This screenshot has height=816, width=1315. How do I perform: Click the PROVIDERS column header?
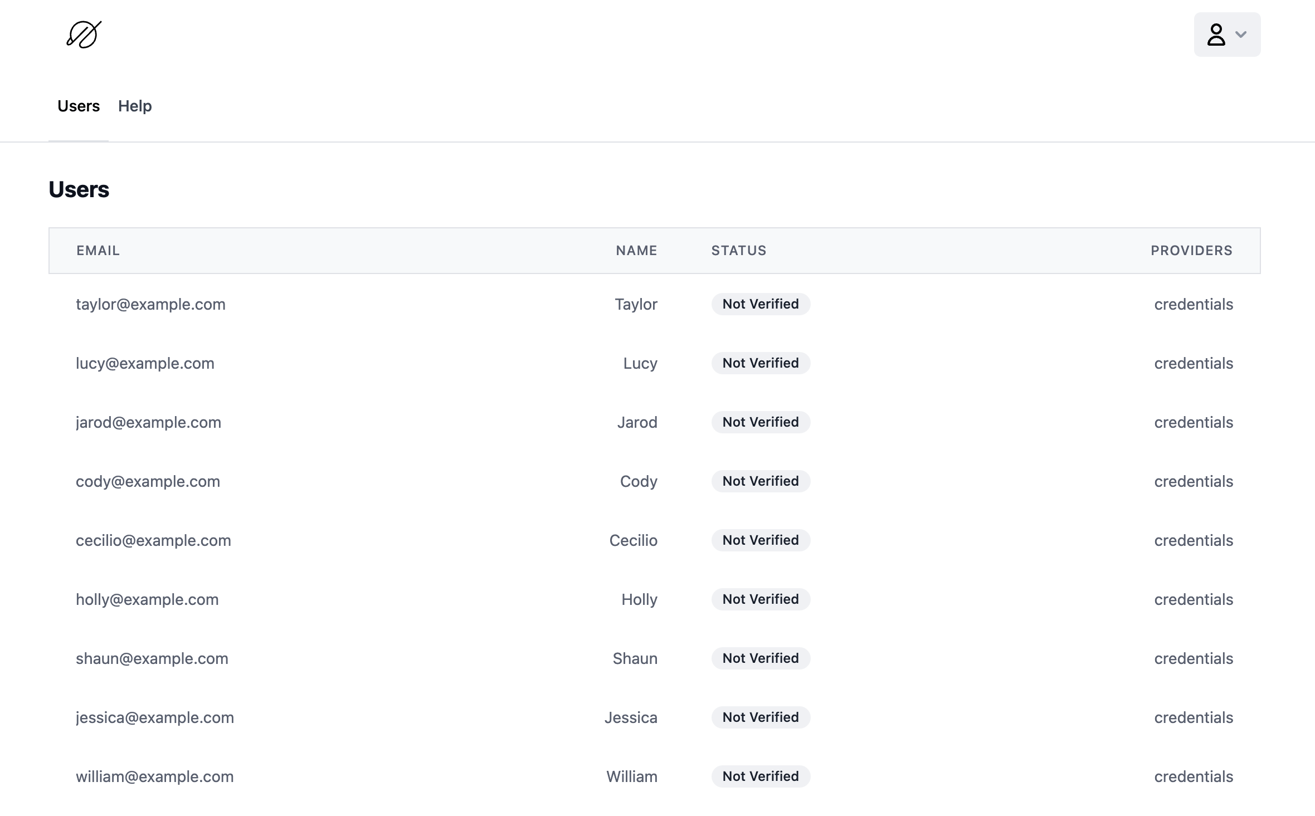click(1192, 251)
